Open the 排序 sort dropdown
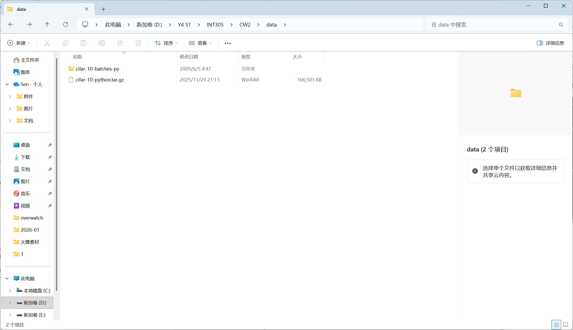 pyautogui.click(x=166, y=43)
